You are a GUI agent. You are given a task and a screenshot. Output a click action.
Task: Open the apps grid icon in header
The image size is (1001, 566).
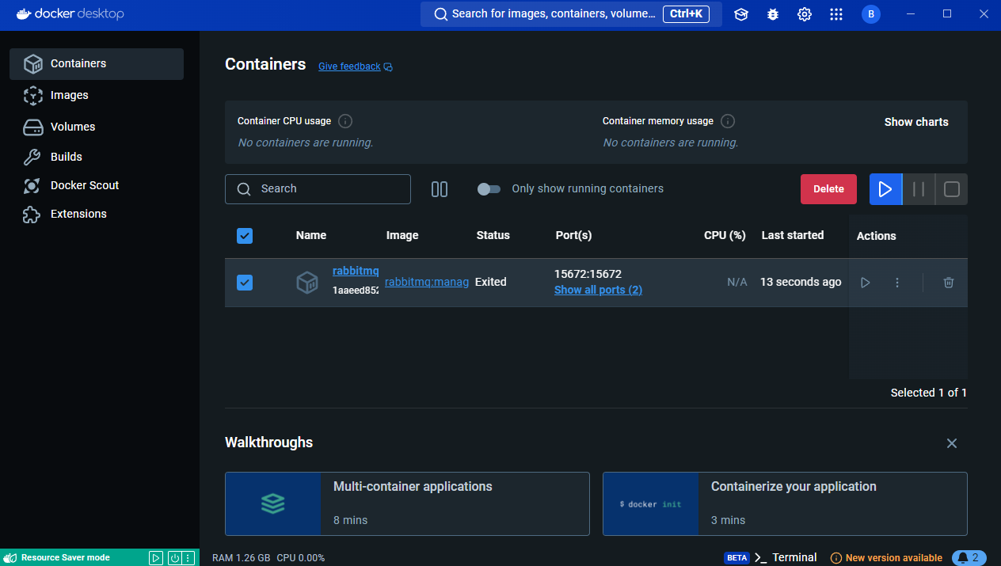tap(836, 14)
